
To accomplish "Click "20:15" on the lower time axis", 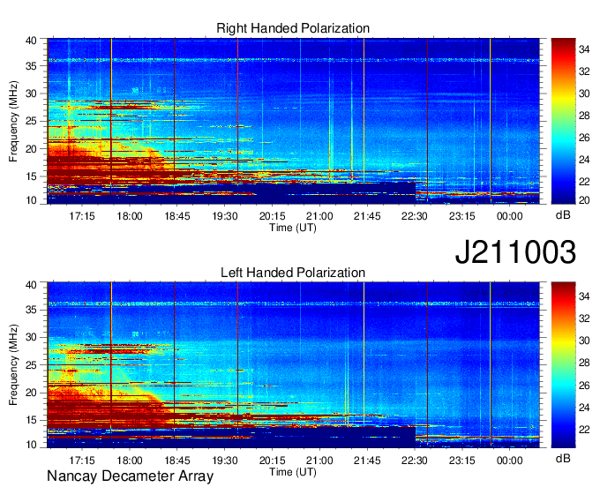I will [272, 461].
